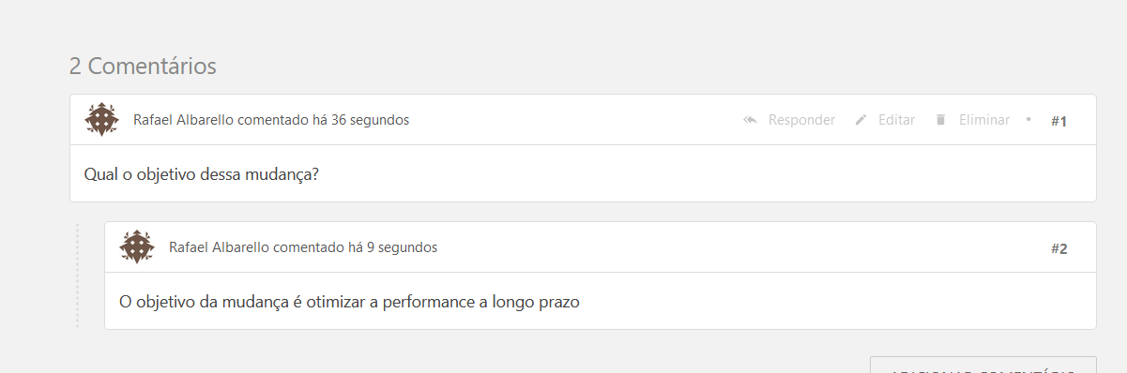Open Rafael Albarello's avatar on reply #2
The height and width of the screenshot is (373, 1127).
point(137,247)
